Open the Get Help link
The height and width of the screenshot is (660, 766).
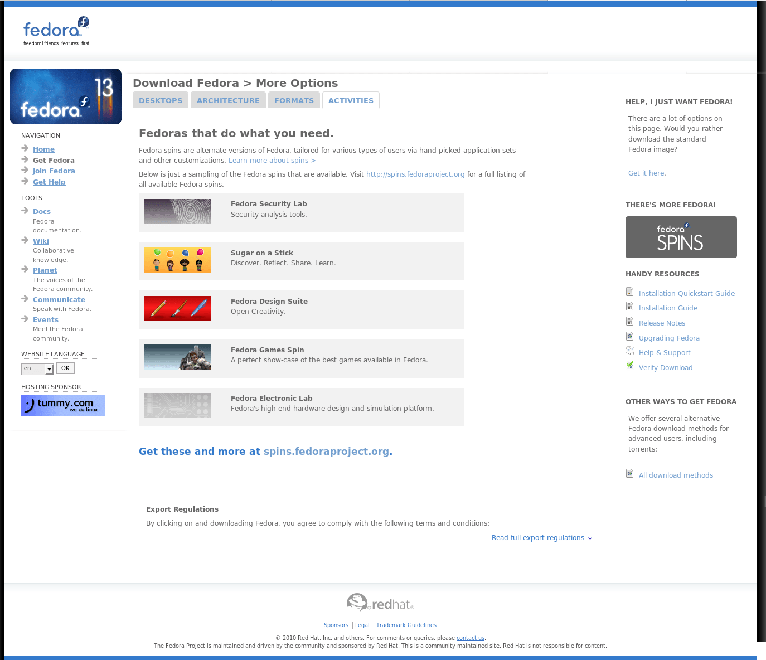pos(49,182)
